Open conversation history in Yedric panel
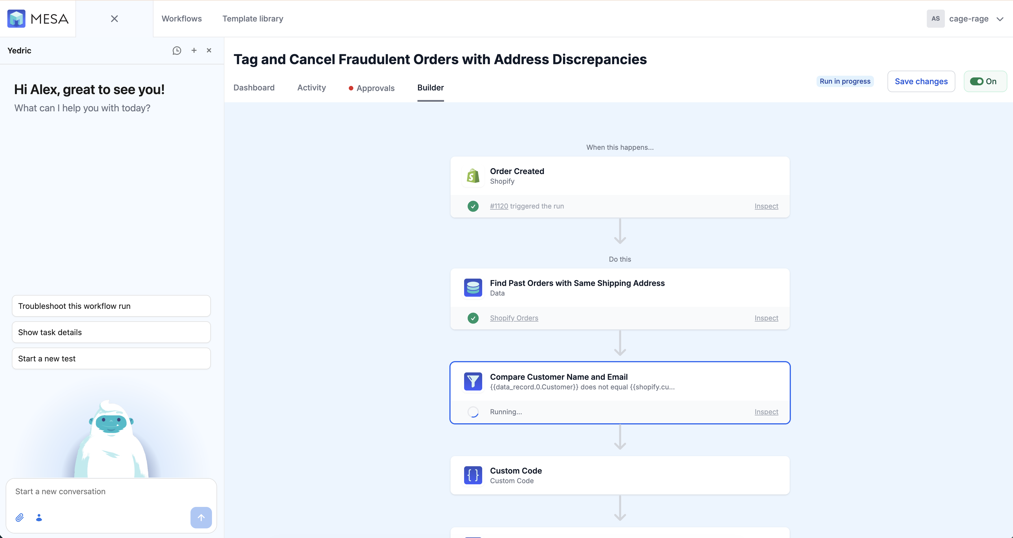 coord(177,50)
